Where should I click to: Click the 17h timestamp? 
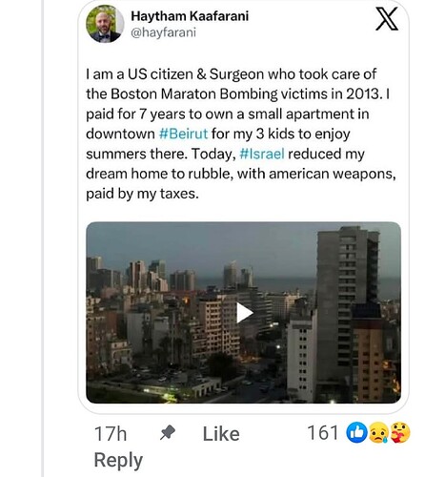click(x=111, y=434)
